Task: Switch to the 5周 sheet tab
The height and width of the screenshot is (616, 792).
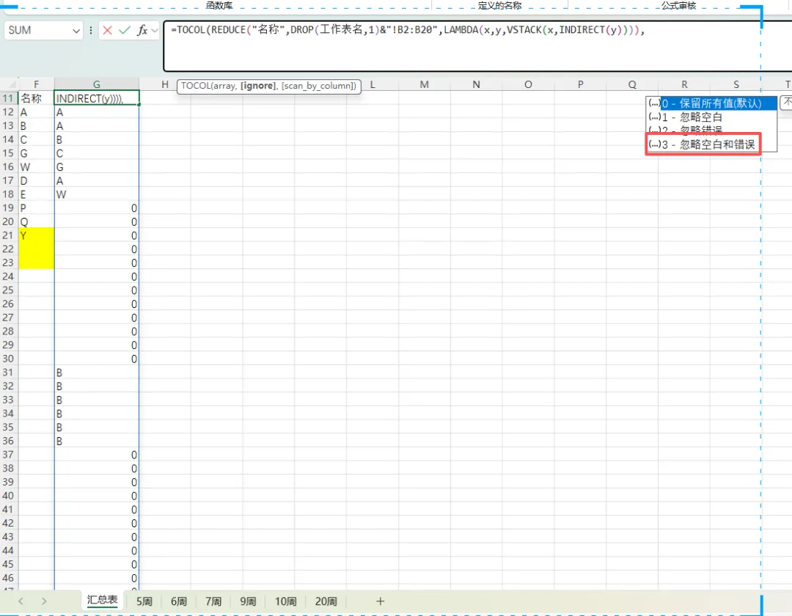Action: 144,601
